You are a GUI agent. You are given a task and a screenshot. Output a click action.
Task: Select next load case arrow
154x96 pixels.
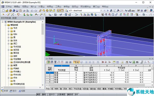coord(108,10)
